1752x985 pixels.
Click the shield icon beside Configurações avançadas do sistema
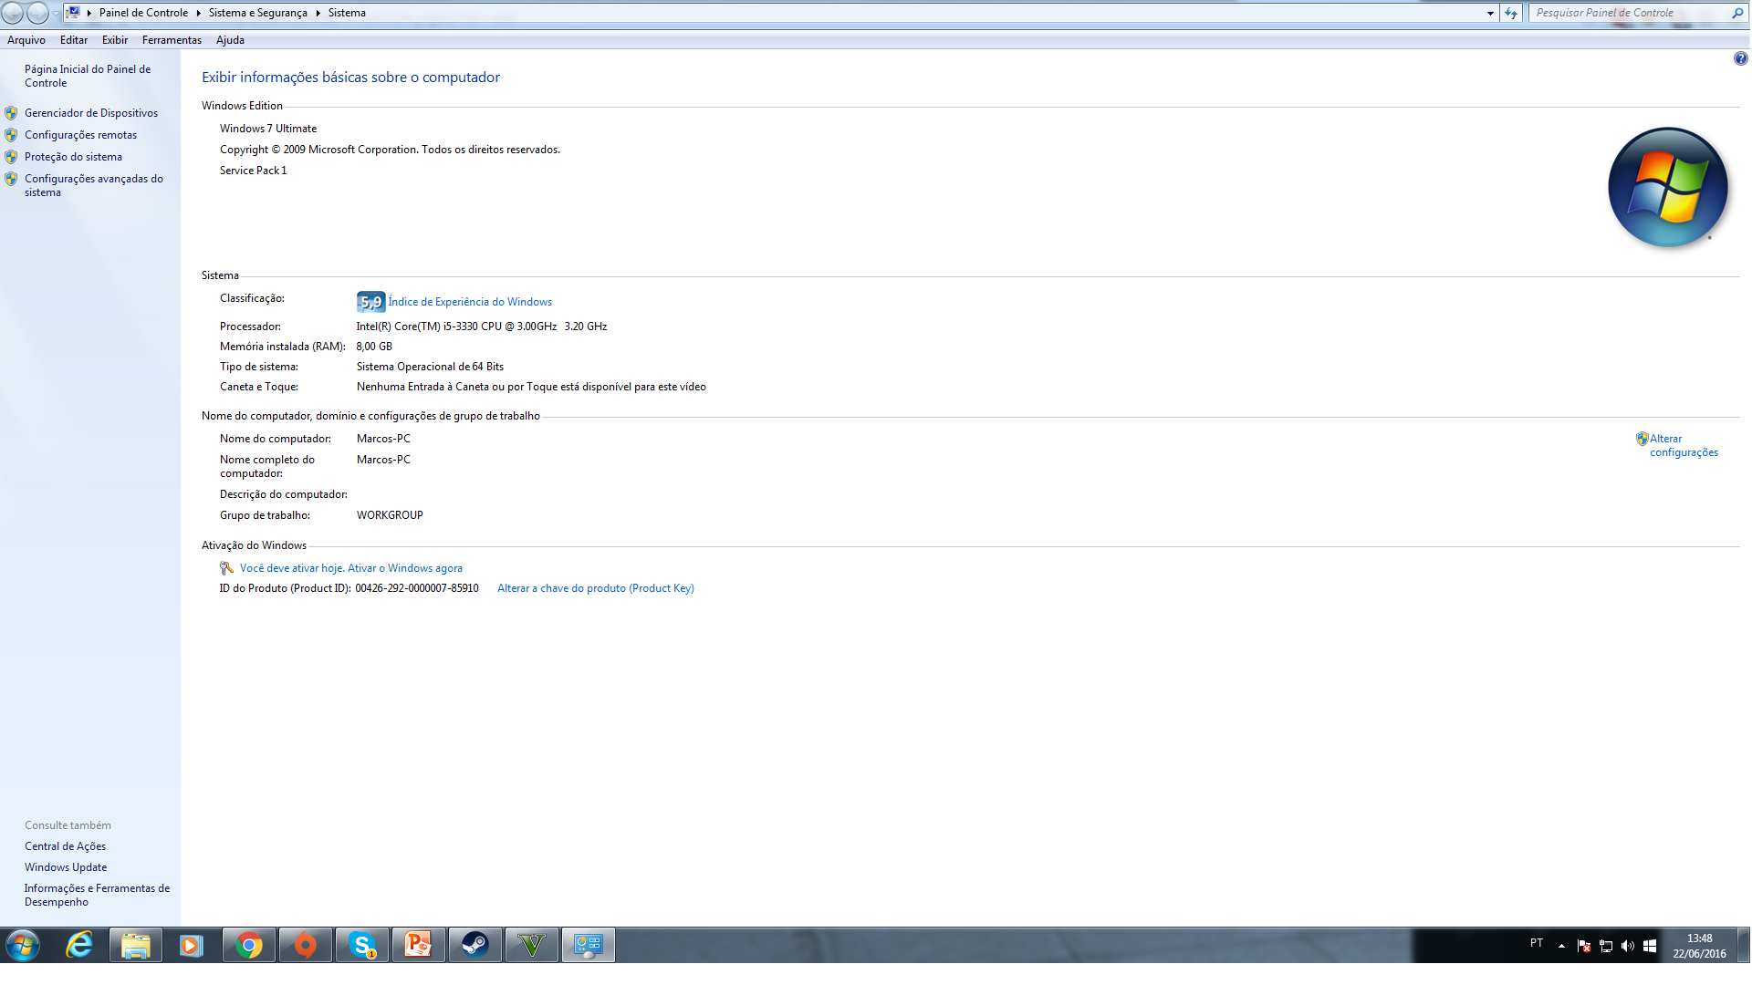coord(11,179)
